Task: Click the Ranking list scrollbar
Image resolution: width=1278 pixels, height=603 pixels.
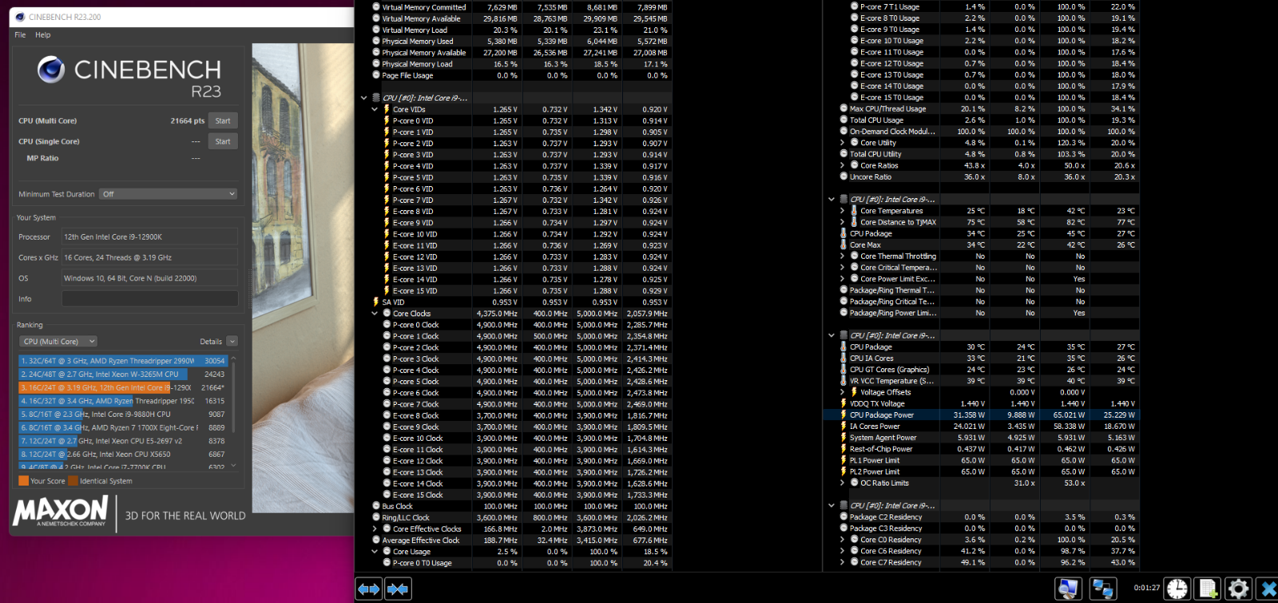Action: (x=233, y=411)
